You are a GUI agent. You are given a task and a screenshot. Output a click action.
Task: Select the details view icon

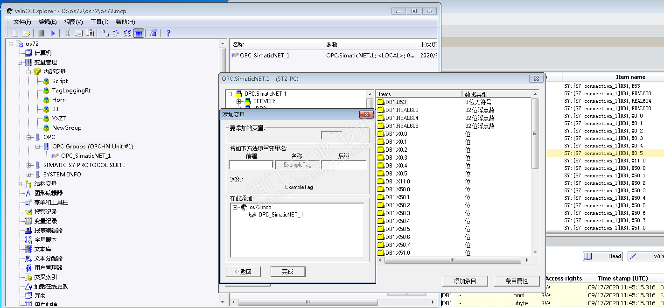(x=139, y=33)
